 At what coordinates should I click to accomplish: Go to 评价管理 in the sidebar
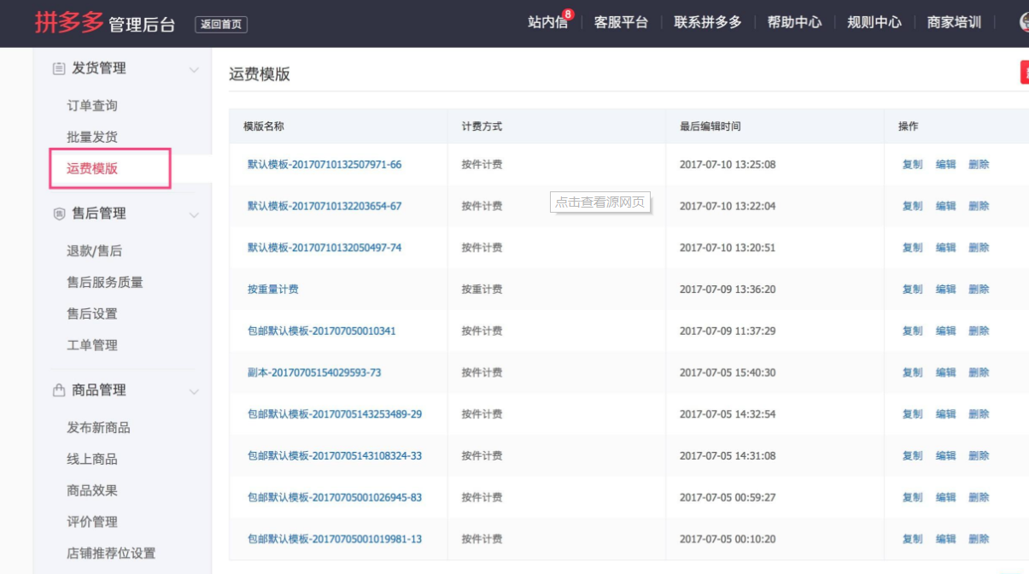click(92, 522)
